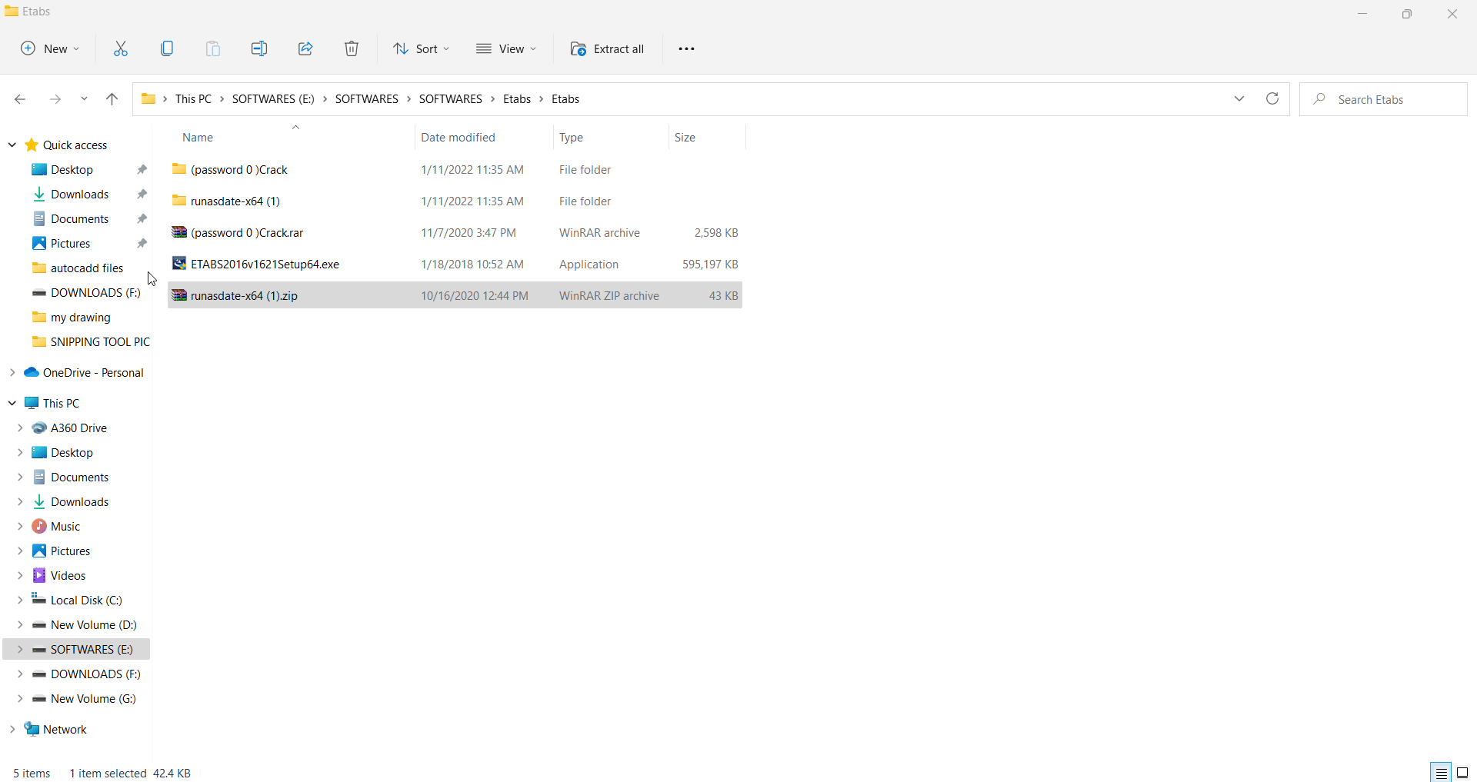1477x782 pixels.
Task: Click the folder icon in address bar
Action: [148, 98]
